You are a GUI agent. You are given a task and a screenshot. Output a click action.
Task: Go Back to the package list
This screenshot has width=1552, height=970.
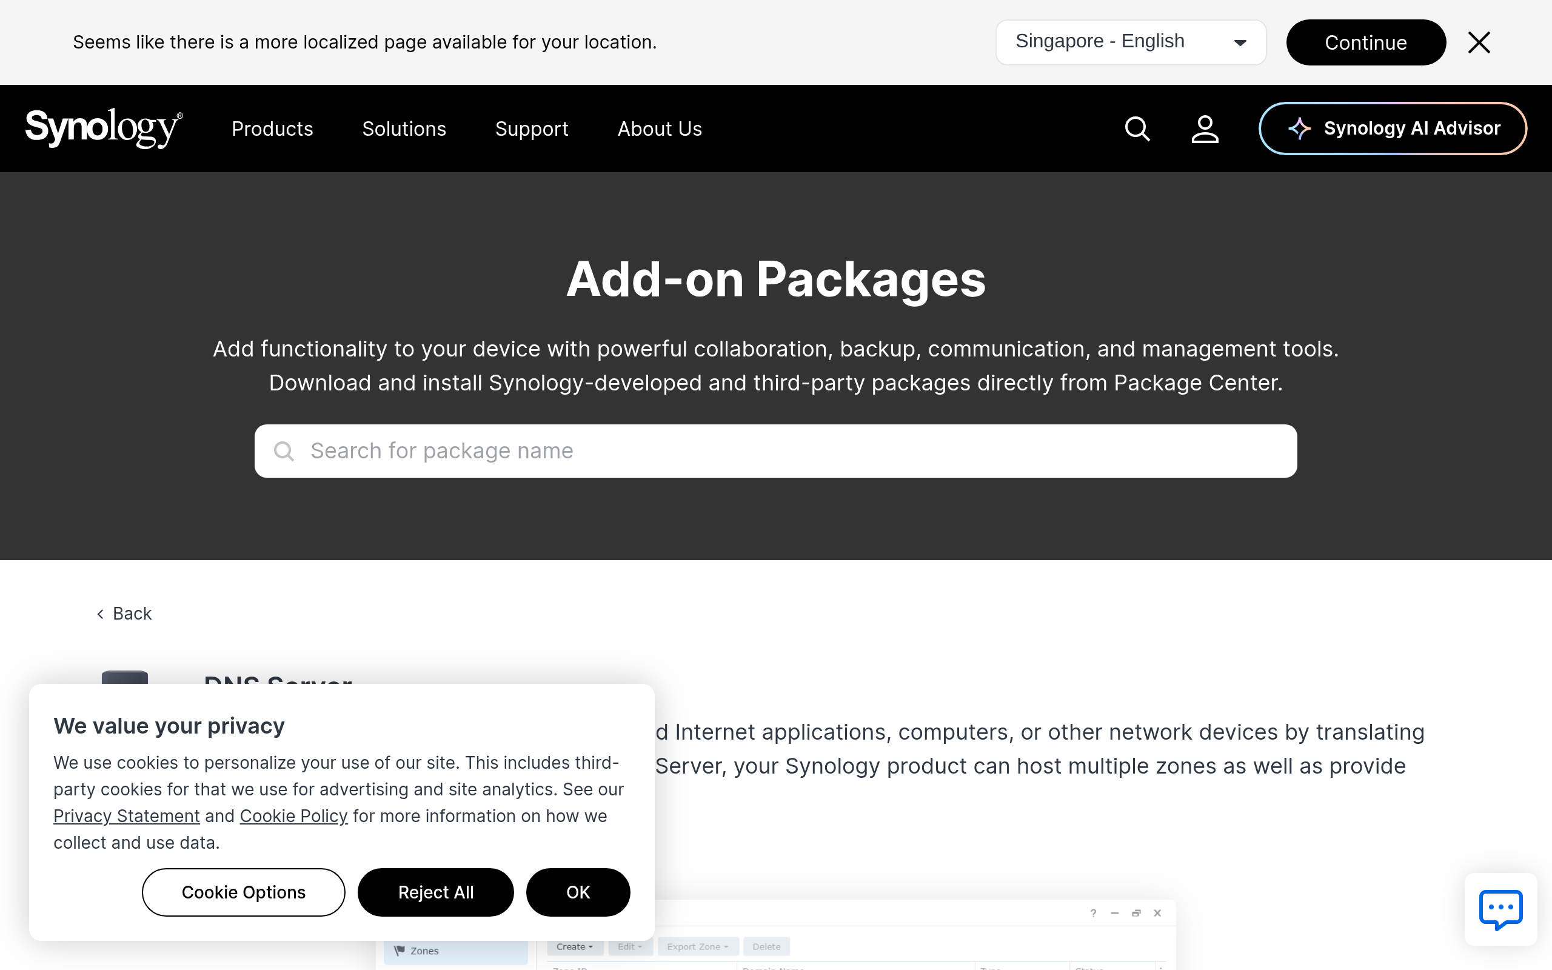pyautogui.click(x=124, y=614)
